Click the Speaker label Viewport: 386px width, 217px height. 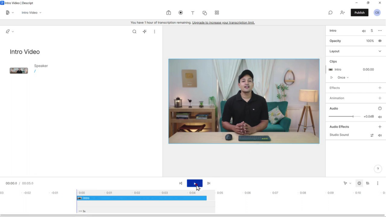[41, 66]
